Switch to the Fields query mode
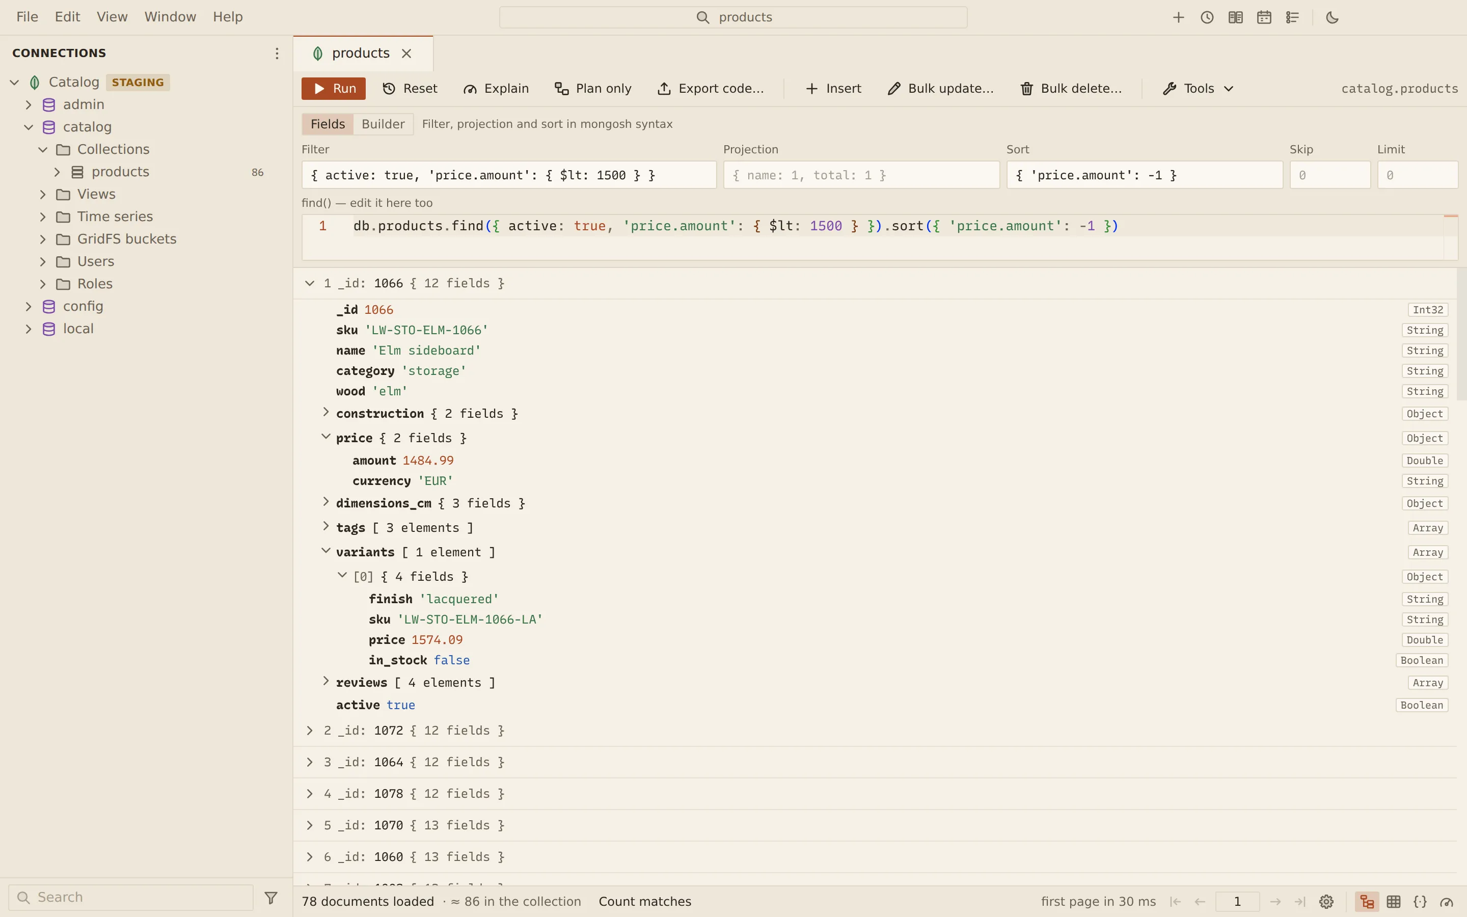 pyautogui.click(x=328, y=124)
